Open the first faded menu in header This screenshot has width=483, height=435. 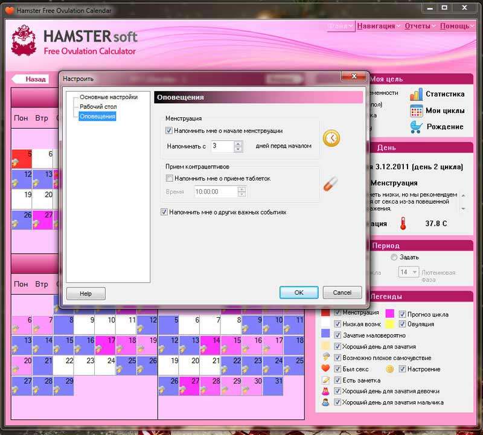[x=341, y=26]
